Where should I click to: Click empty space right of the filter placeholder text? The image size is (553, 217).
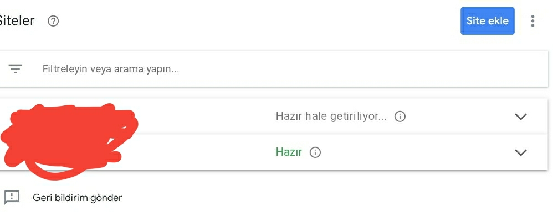pos(352,68)
